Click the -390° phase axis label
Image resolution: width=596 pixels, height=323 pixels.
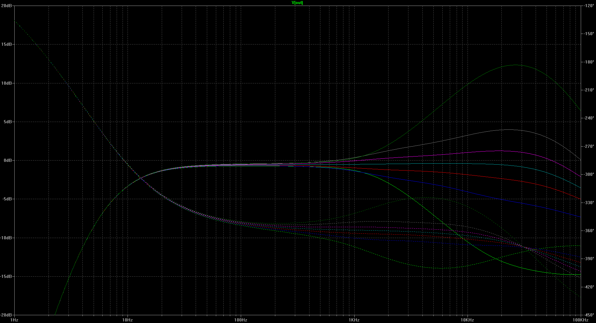(x=589, y=259)
